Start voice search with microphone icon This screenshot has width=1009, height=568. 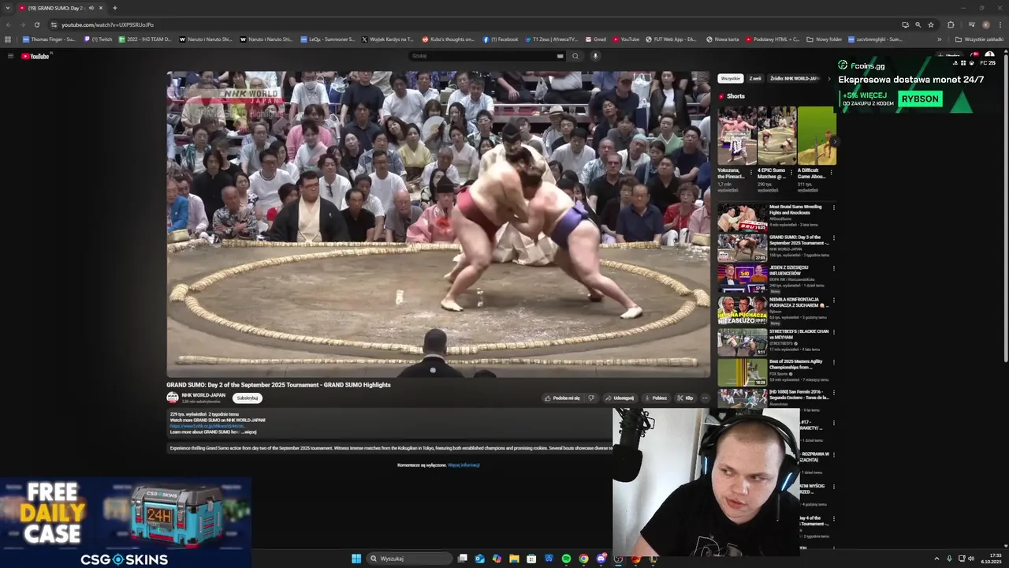tap(595, 56)
